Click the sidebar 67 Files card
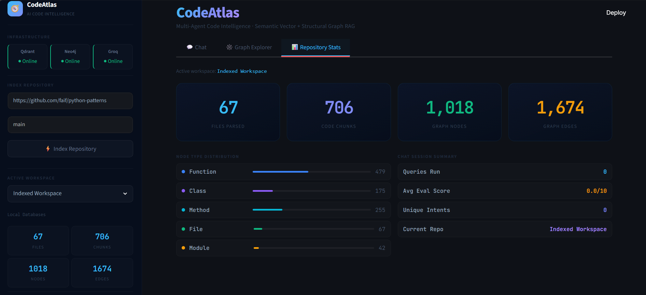Screen dimensions: 646x295 pyautogui.click(x=38, y=241)
